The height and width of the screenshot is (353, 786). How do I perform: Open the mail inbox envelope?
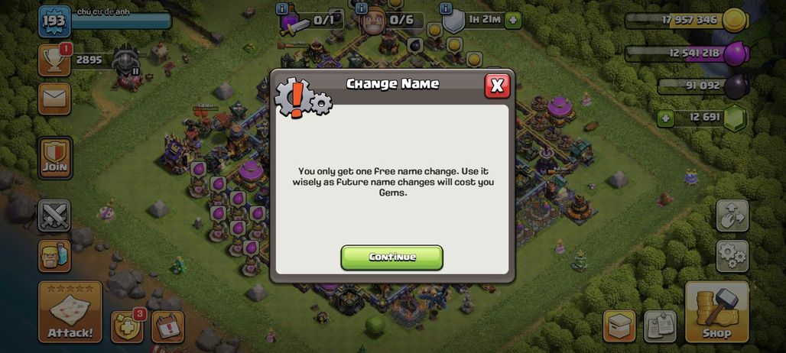54,99
